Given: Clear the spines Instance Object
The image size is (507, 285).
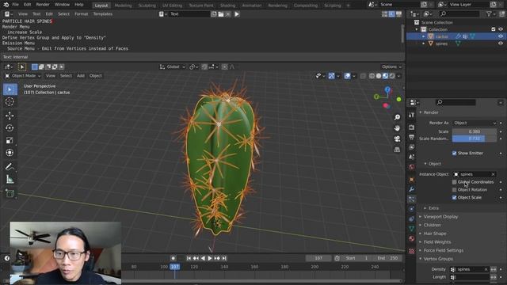Looking at the screenshot, I should 493,174.
